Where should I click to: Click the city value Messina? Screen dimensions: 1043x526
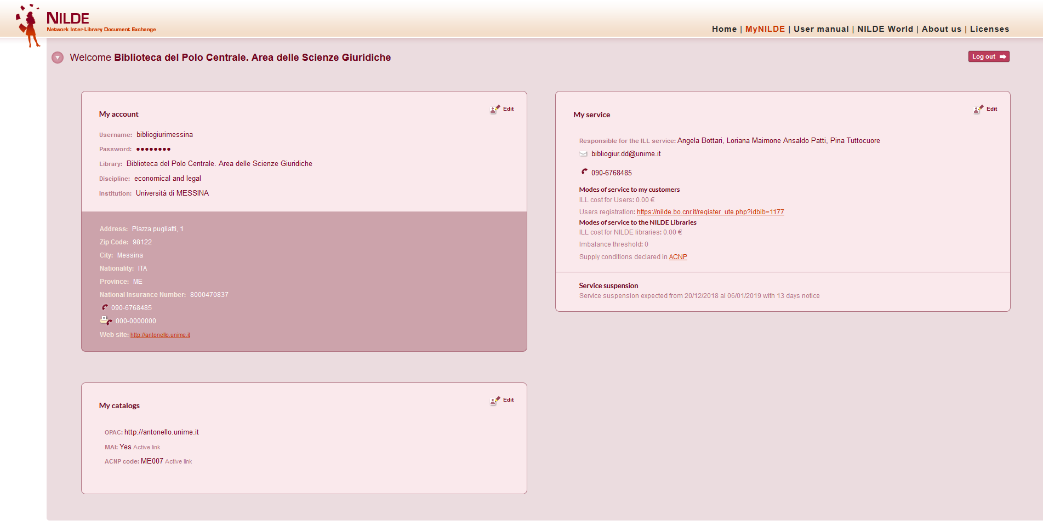(130, 255)
